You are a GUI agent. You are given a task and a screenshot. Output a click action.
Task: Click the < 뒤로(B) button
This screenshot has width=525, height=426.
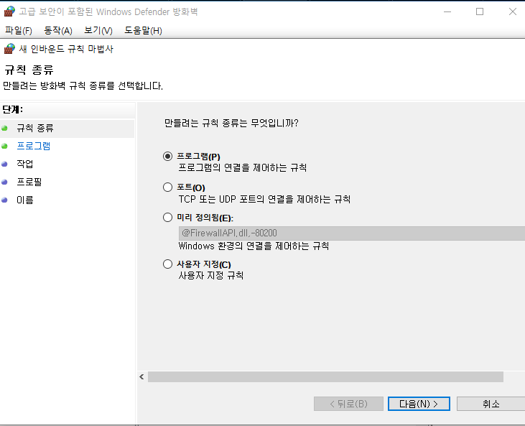[348, 404]
